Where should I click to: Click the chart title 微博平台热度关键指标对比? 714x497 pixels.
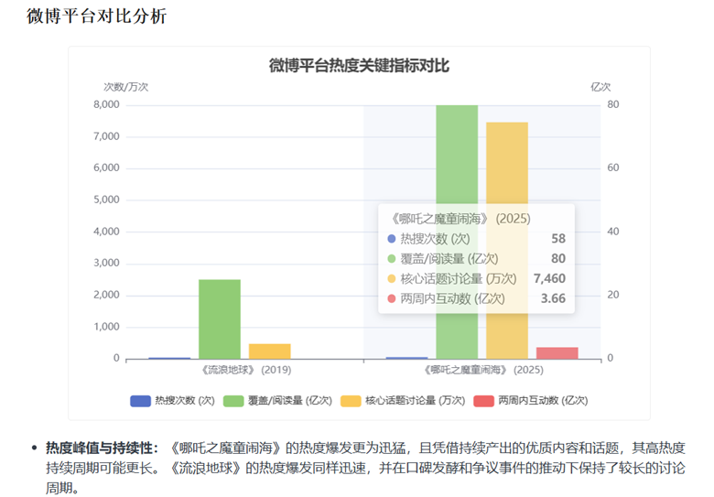click(x=359, y=66)
